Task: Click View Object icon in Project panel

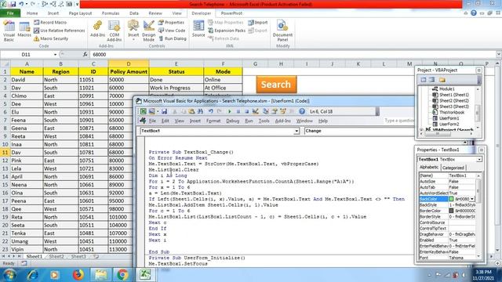Action: tap(431, 80)
